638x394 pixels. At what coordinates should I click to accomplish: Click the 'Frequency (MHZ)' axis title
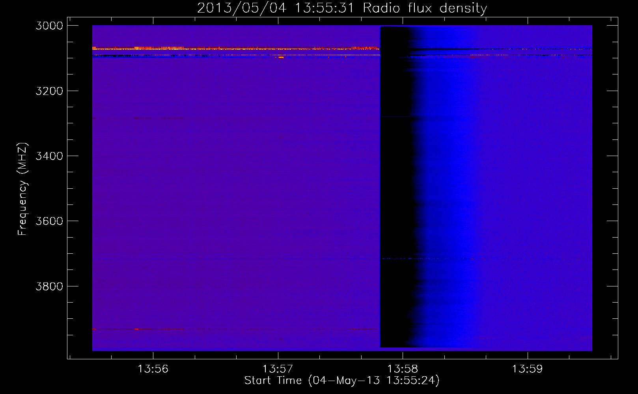pyautogui.click(x=22, y=189)
